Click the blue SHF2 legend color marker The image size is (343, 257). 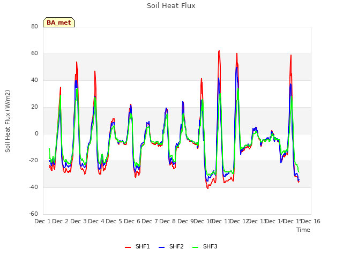pos(161,247)
